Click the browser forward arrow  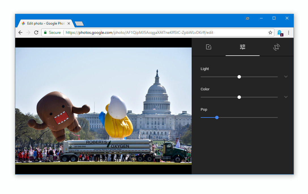(28, 32)
